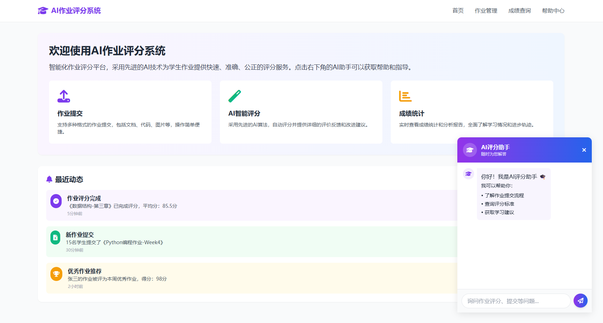
Task: Click the 张三 excellent homework description
Action: [x=117, y=279]
